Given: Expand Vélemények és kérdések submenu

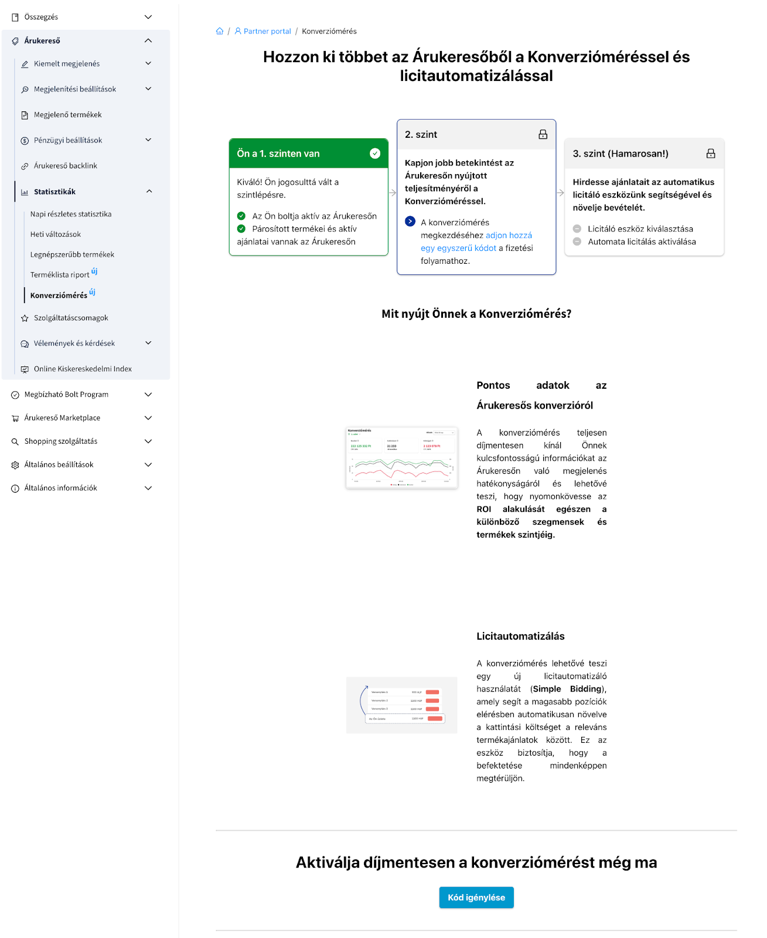Looking at the screenshot, I should pos(148,343).
